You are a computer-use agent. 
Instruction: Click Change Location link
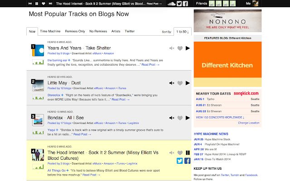pyautogui.click(x=248, y=123)
